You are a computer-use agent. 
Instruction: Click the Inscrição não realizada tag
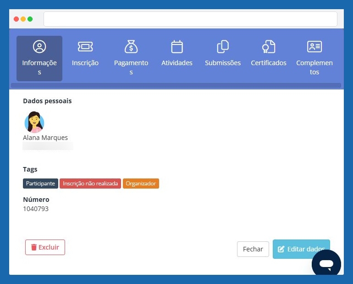(90, 184)
